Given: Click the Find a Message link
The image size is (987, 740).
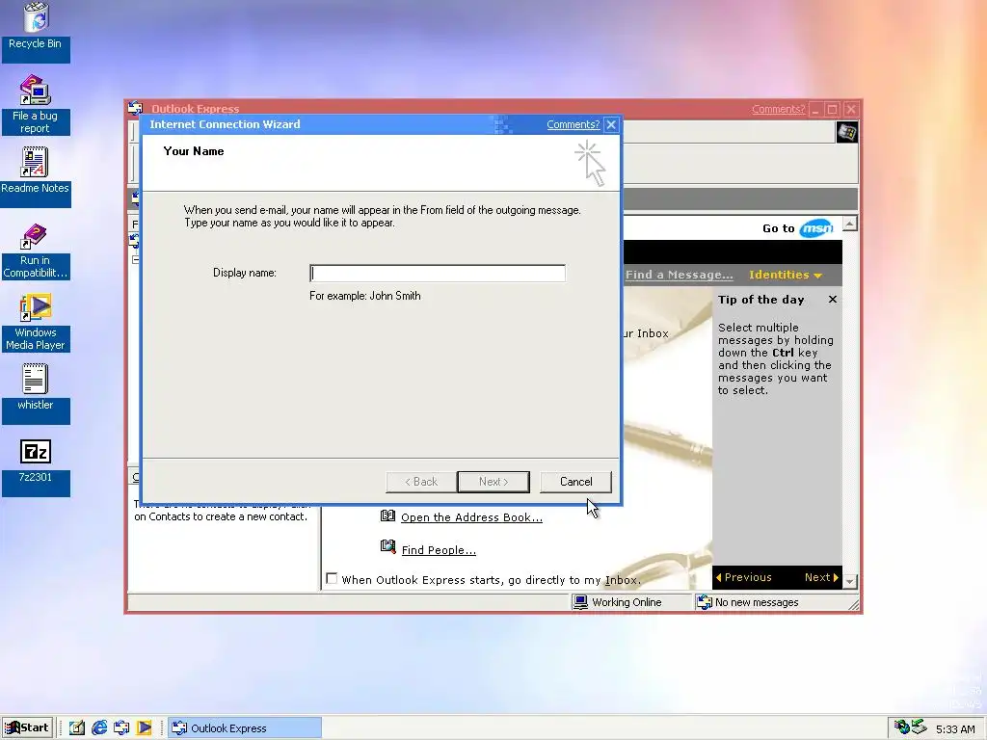Looking at the screenshot, I should coord(680,275).
